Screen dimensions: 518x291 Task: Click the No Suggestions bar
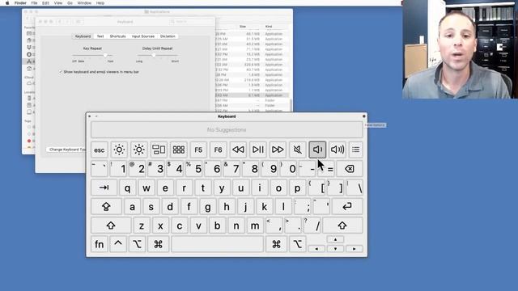click(x=227, y=129)
